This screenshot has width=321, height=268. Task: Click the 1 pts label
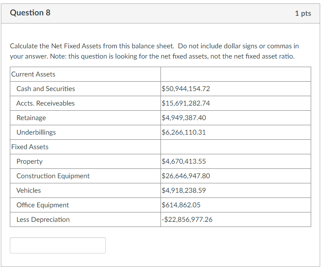pyautogui.click(x=303, y=13)
